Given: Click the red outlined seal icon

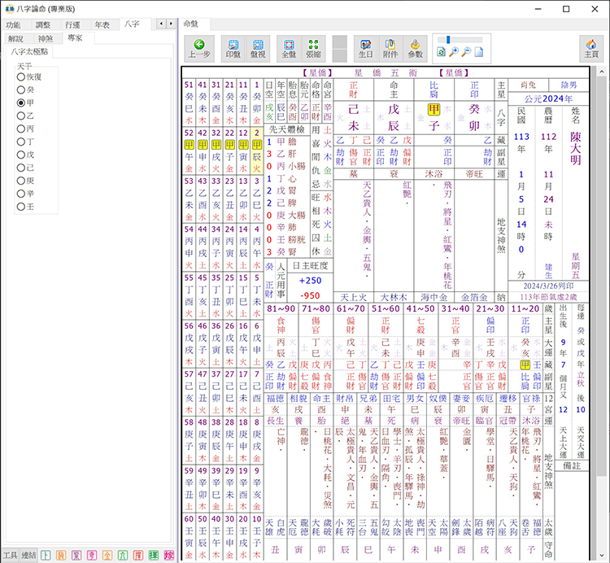Looking at the screenshot, I should coord(138,555).
